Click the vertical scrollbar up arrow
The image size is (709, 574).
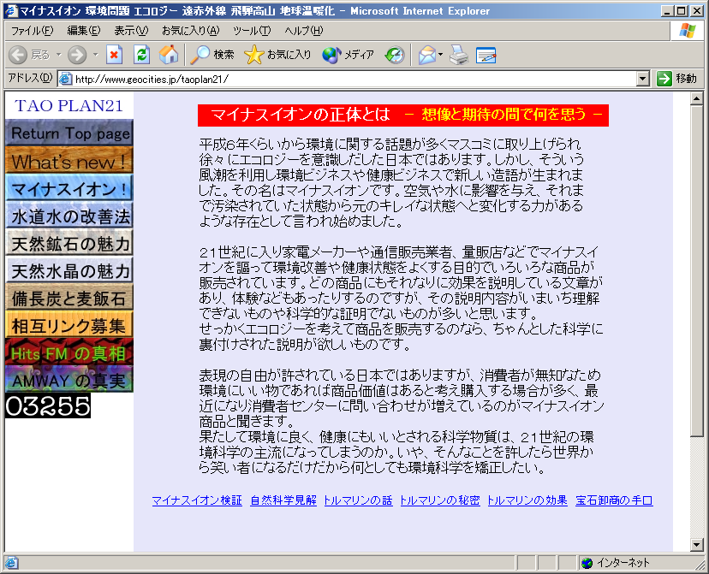coord(697,98)
